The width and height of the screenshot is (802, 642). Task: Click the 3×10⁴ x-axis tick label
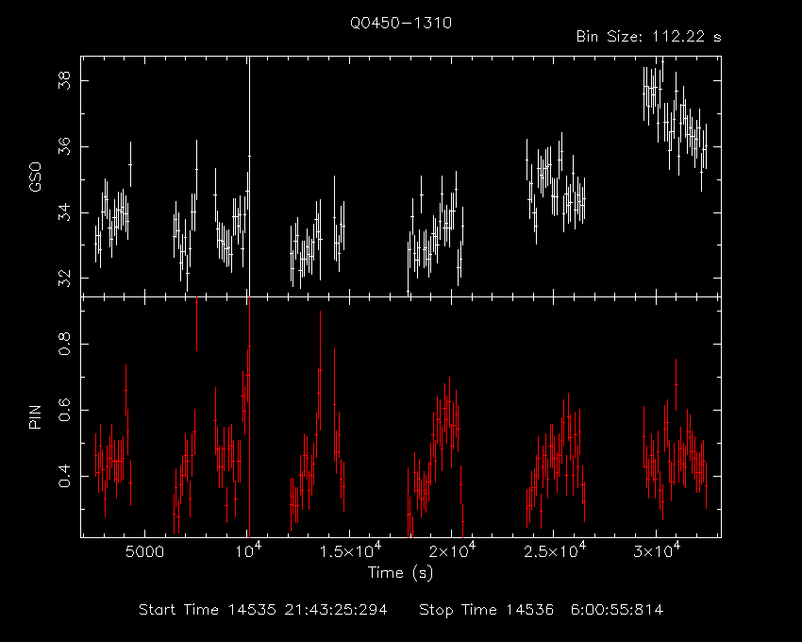pyautogui.click(x=658, y=550)
